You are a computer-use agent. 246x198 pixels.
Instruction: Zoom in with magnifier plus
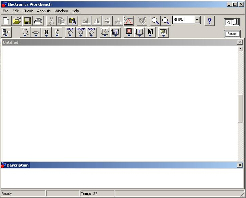pyautogui.click(x=166, y=21)
